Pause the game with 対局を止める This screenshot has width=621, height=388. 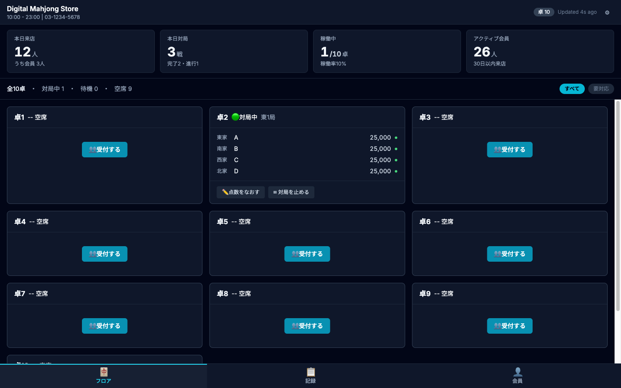pos(291,192)
